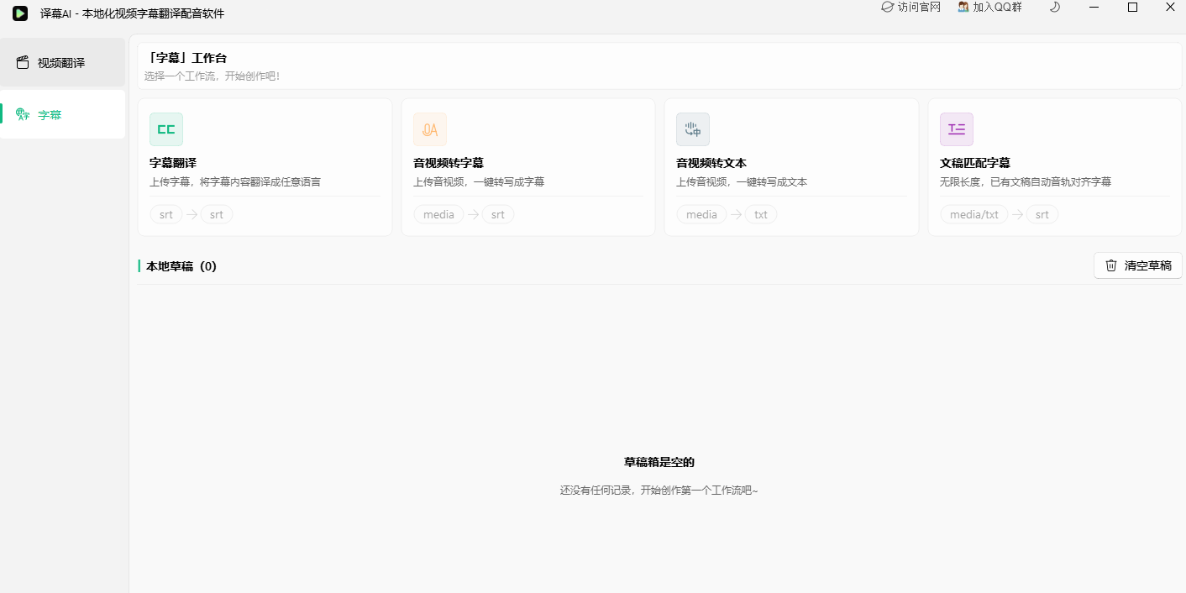The height and width of the screenshot is (593, 1186).
Task: Click the planet icon beside 访问官网
Action: [887, 7]
